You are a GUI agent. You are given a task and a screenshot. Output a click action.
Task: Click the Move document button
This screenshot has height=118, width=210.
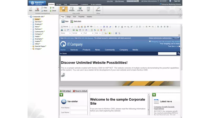click(x=44, y=10)
